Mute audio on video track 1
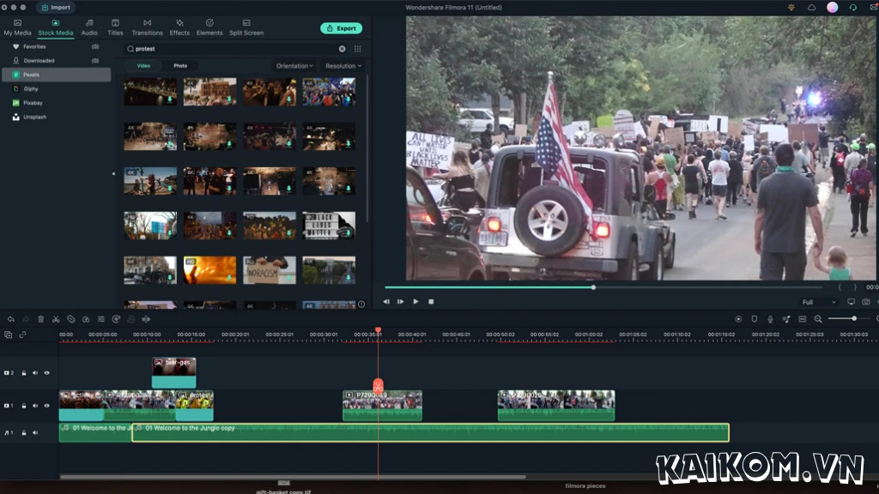Viewport: 879px width, 494px height. pyautogui.click(x=35, y=406)
